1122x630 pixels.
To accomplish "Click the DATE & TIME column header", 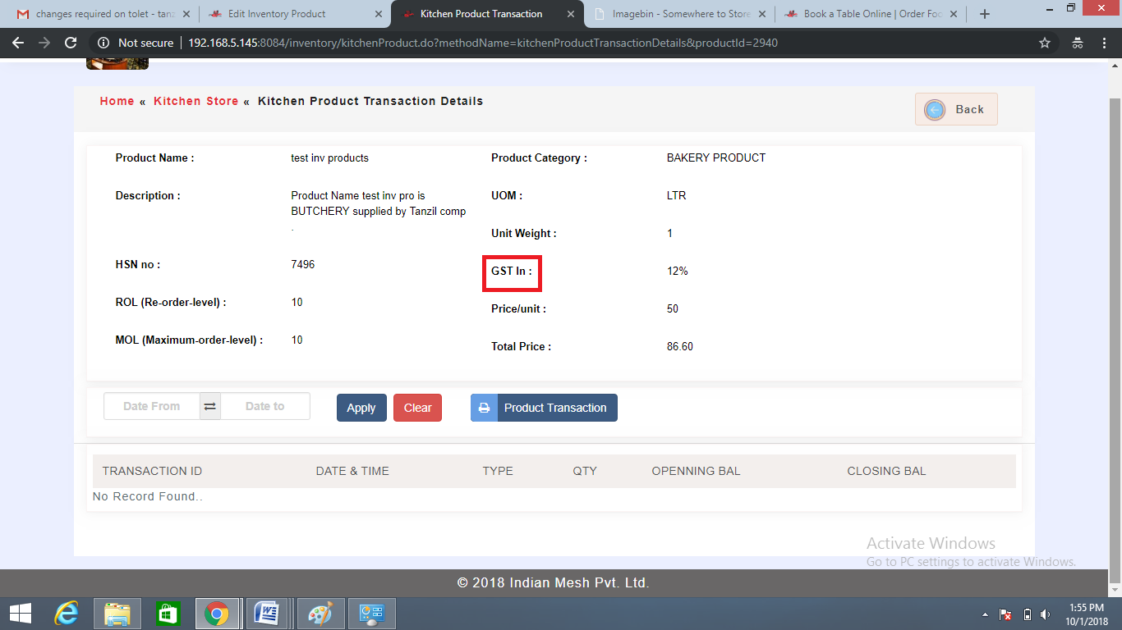I will click(352, 471).
